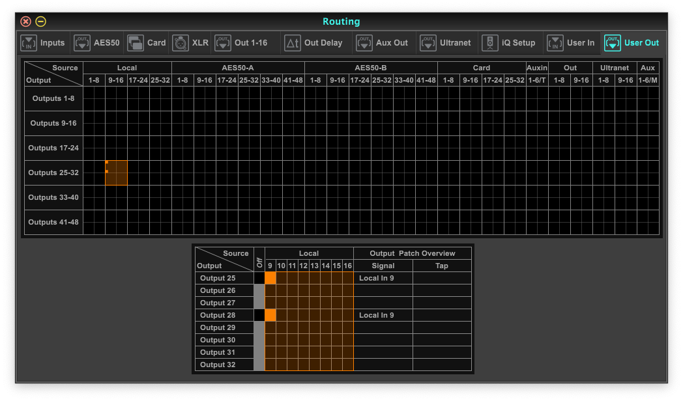
Task: Click the Inputs tab icon
Action: (x=29, y=43)
